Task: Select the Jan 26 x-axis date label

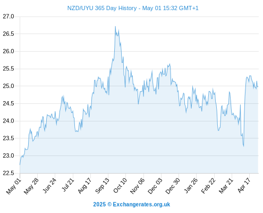Action: pyautogui.click(x=191, y=186)
